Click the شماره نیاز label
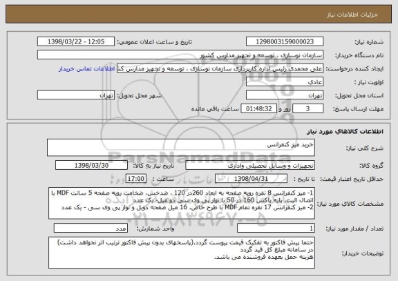The image size is (398, 281). (x=369, y=42)
